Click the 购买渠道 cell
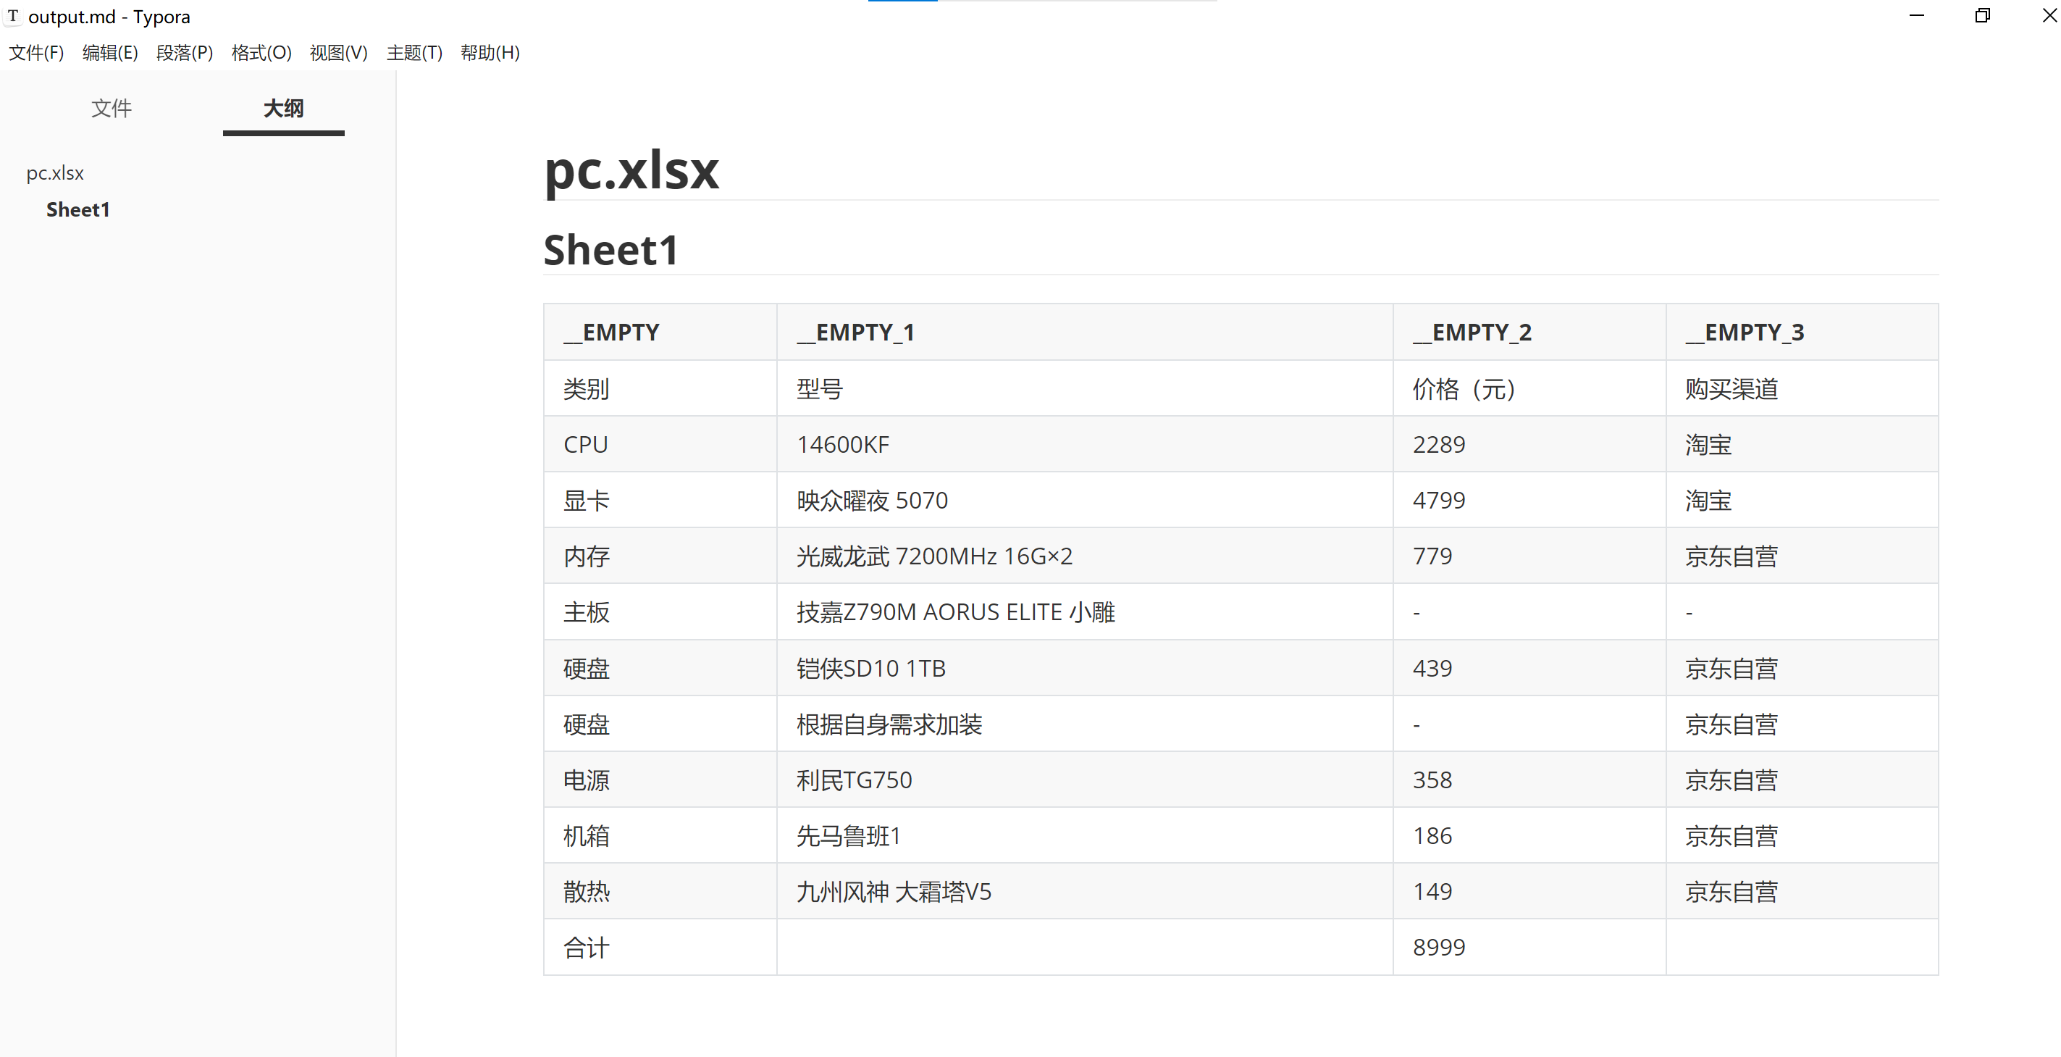The height and width of the screenshot is (1057, 2061). [x=1802, y=388]
